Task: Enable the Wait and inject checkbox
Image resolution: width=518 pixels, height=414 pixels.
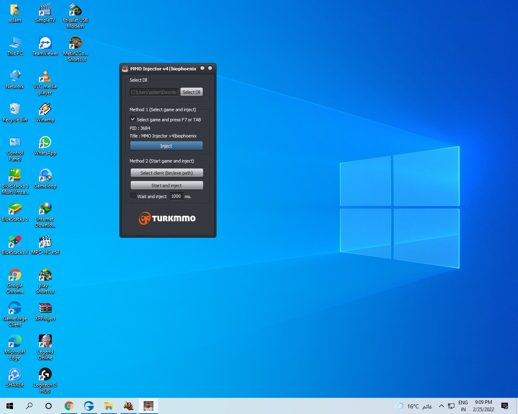Action: point(133,196)
